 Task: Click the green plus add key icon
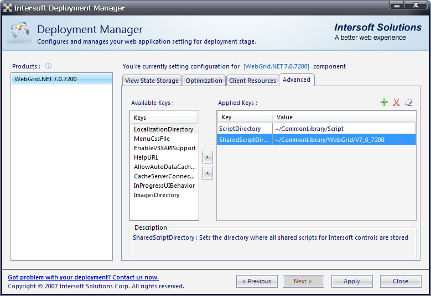click(x=384, y=102)
